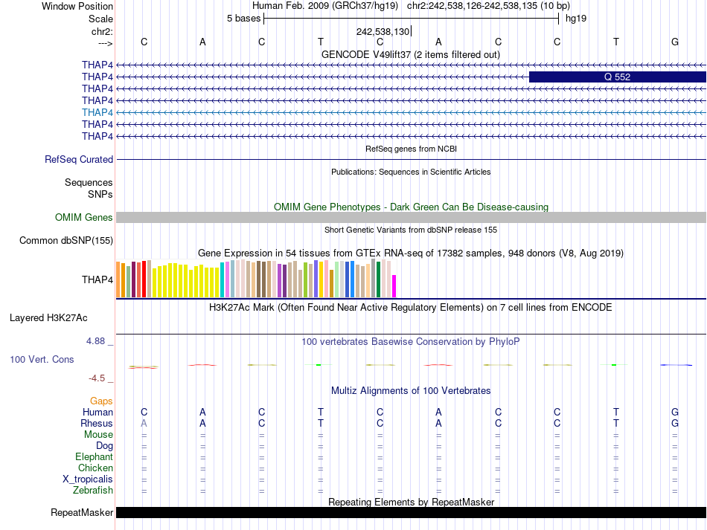Click the magenta bar in GTEx expression chart
Image resolution: width=707 pixels, height=530 pixels.
394,286
